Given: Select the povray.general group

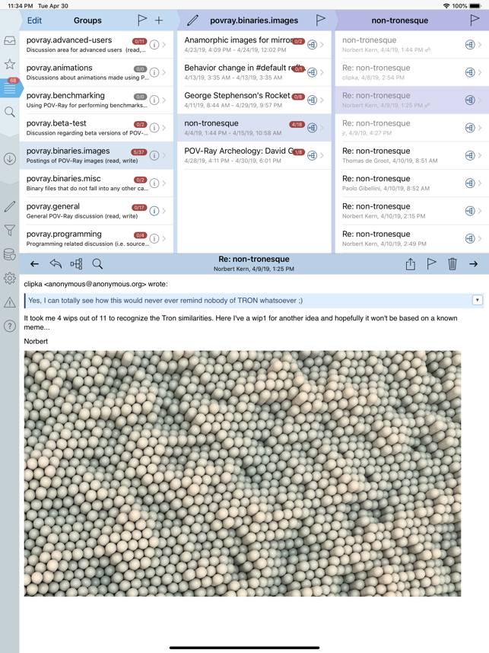Looking at the screenshot, I should [x=97, y=211].
